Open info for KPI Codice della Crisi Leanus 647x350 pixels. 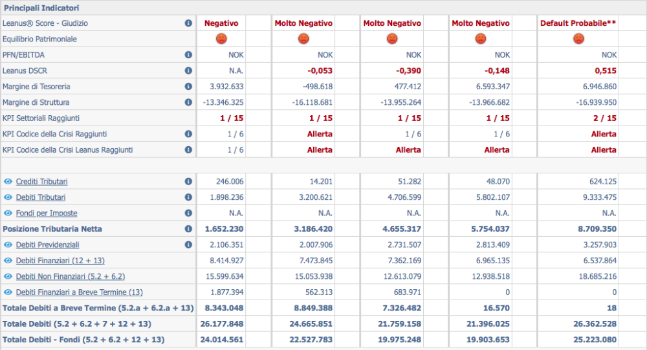pyautogui.click(x=188, y=149)
